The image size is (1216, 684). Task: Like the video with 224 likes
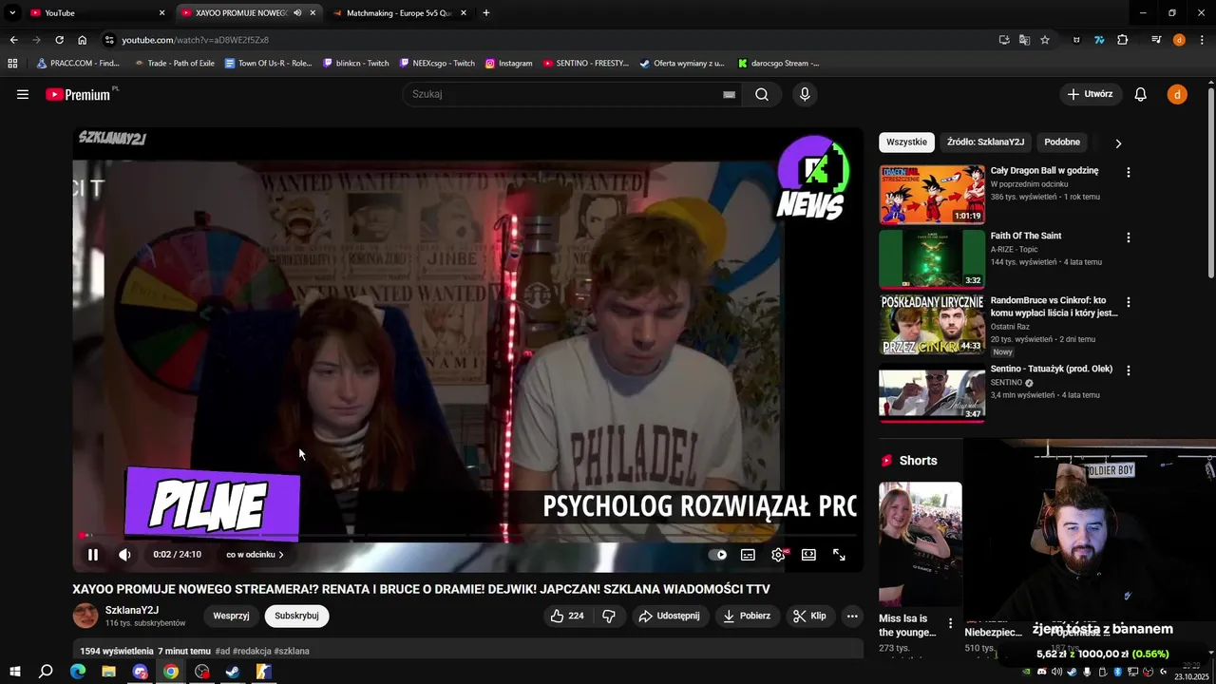pyautogui.click(x=567, y=616)
